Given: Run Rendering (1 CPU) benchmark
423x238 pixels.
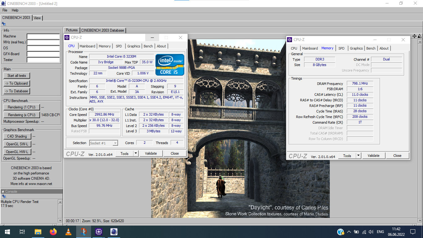Looking at the screenshot, I should click(x=22, y=107).
